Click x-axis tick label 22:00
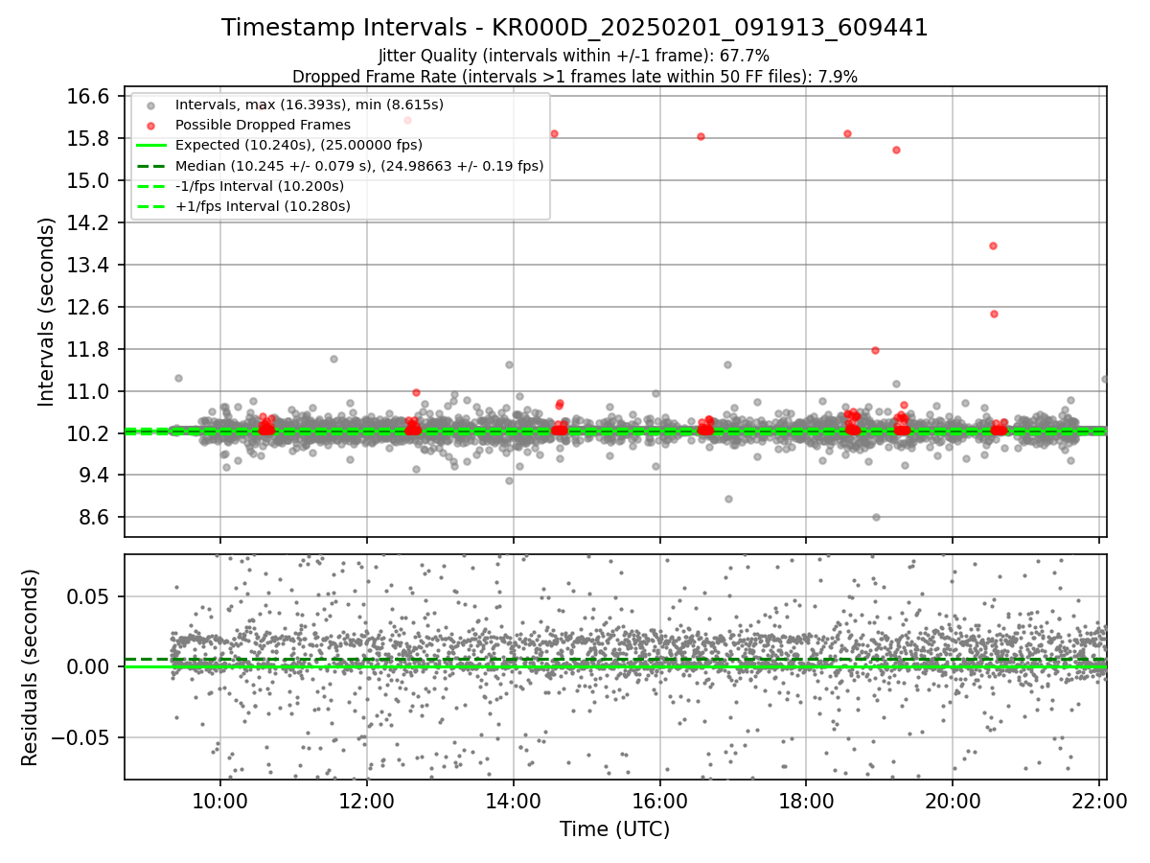1150x863 pixels. click(1098, 803)
